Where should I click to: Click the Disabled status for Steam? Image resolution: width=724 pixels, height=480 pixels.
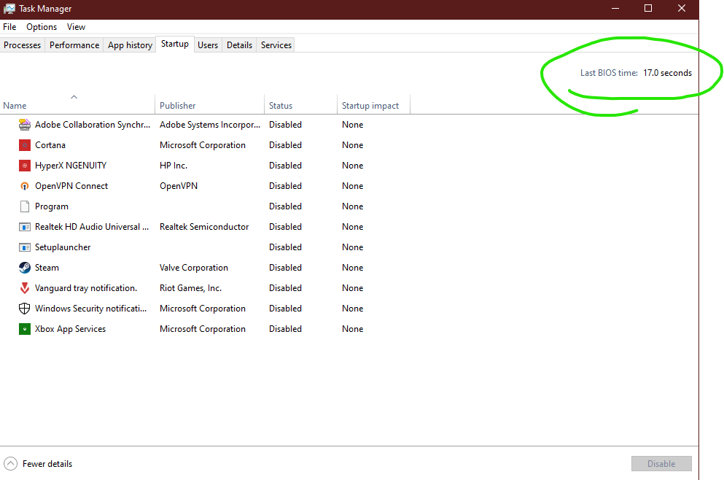[x=285, y=268]
